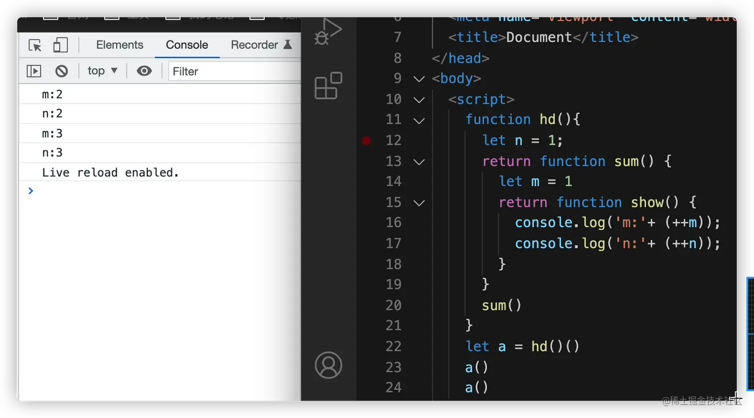Viewport: 754px width, 418px height.
Task: Fold function hd on line 11
Action: [x=419, y=120]
